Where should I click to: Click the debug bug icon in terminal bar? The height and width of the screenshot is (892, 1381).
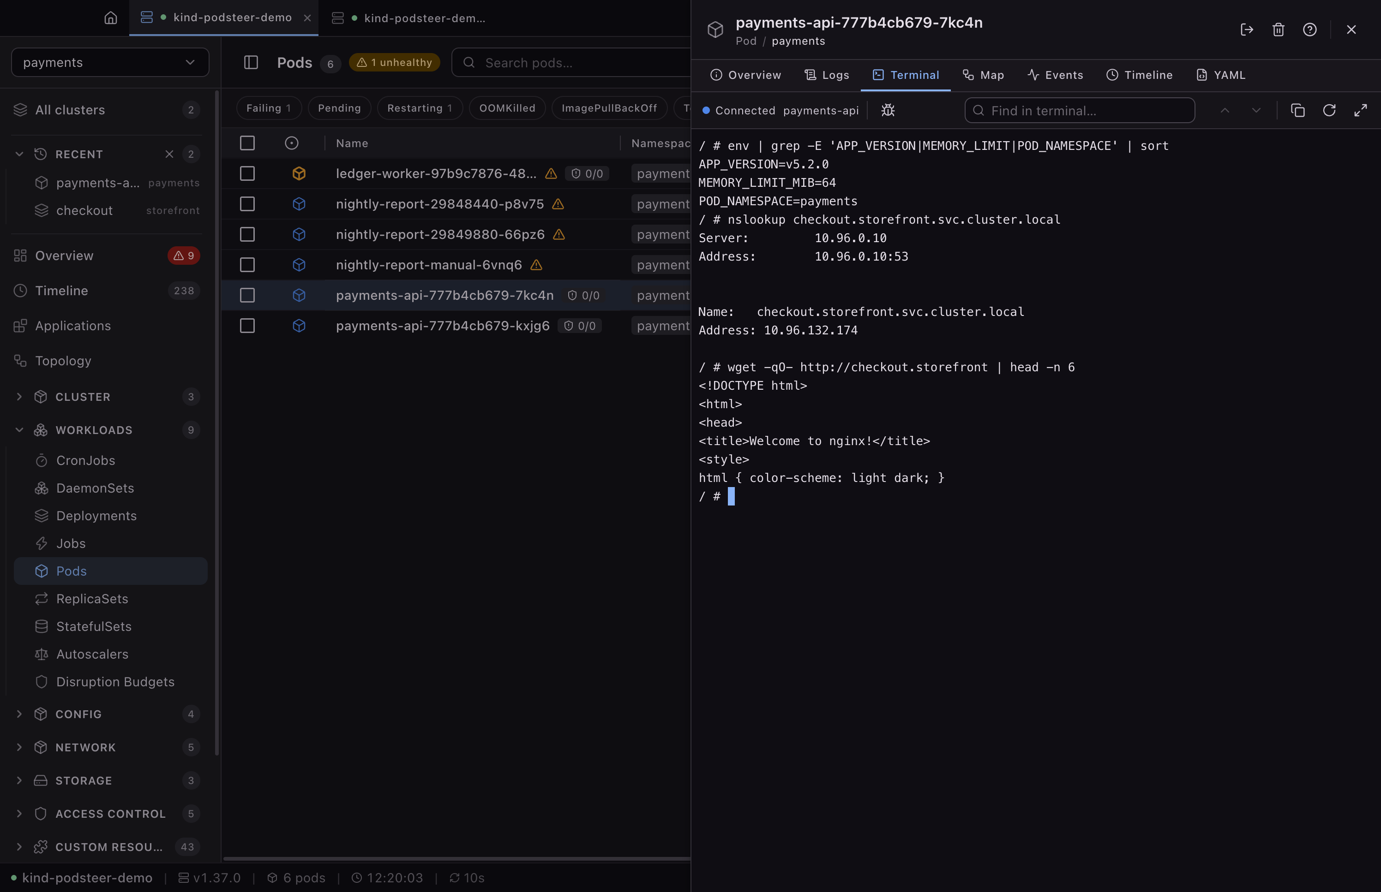(888, 110)
